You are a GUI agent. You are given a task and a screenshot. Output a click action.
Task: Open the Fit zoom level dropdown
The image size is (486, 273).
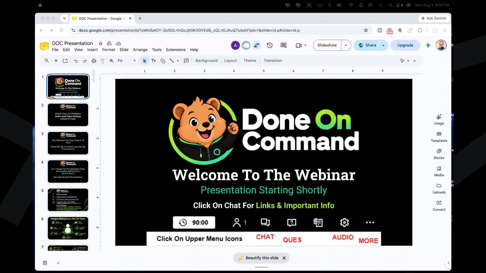127,61
